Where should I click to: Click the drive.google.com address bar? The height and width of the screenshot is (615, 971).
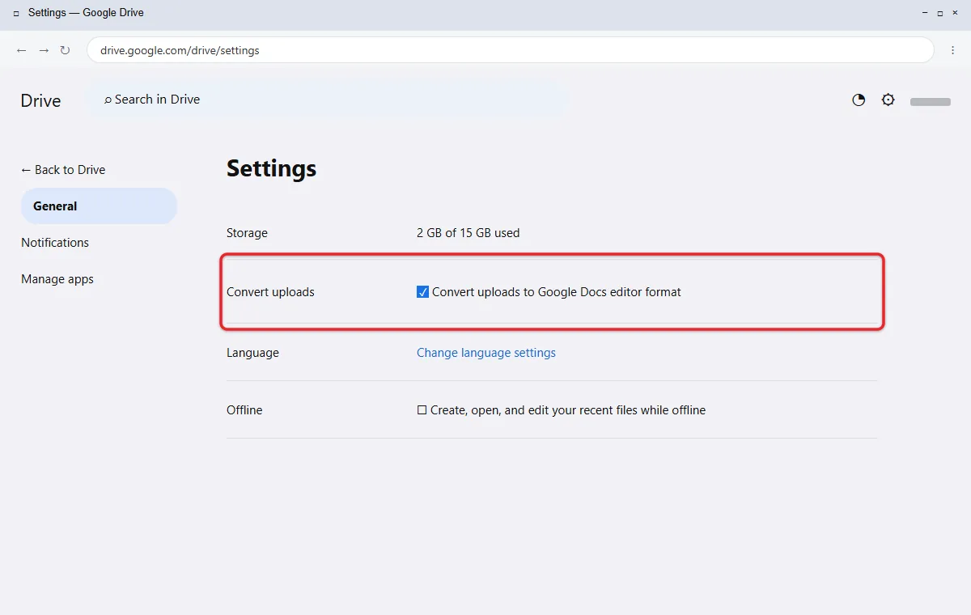(511, 50)
